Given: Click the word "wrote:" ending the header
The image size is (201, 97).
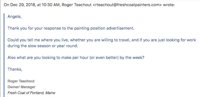Looking at the screenshot, I should coord(169,5).
